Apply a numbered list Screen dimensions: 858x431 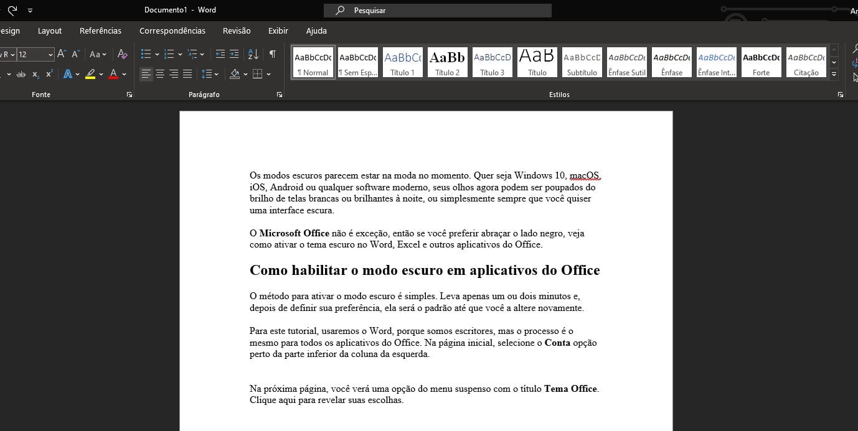(169, 54)
